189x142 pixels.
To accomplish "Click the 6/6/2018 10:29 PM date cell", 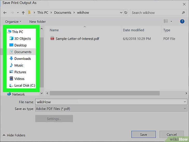I will [x=137, y=39].
